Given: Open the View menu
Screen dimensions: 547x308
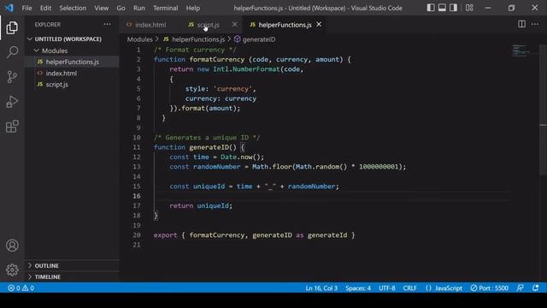Looking at the screenshot, I should coord(101,8).
